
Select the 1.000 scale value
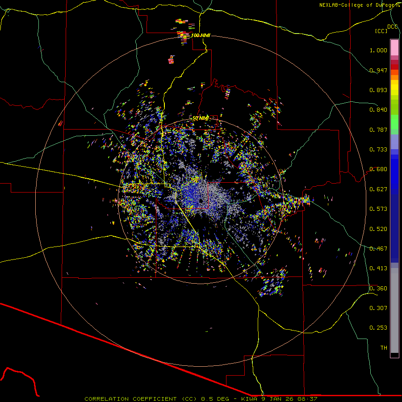click(378, 50)
